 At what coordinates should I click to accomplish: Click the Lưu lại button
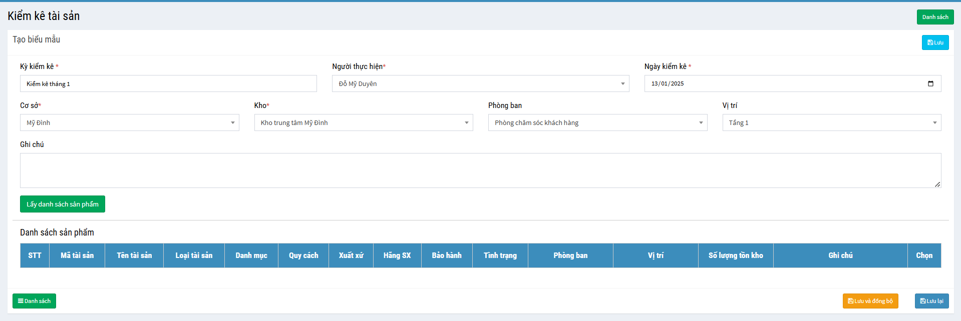(931, 301)
